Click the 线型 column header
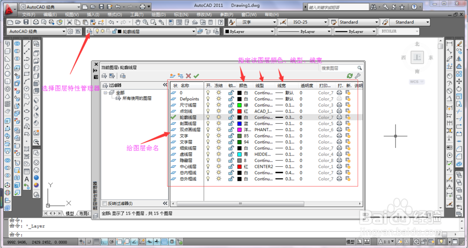Image resolution: width=468 pixels, height=248 pixels. coord(260,85)
